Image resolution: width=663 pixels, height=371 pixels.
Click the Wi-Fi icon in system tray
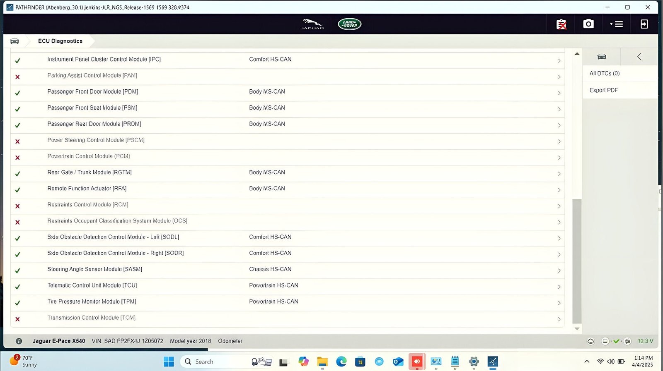(600, 361)
